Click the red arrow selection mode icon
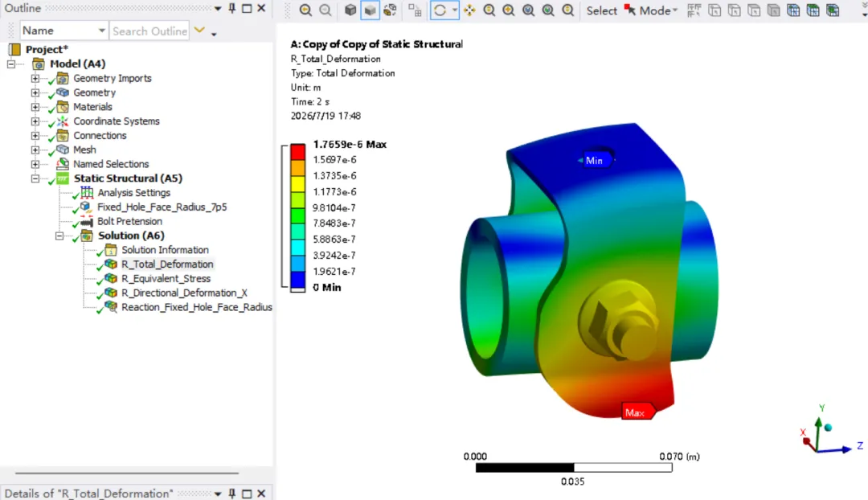The height and width of the screenshot is (500, 868). coord(630,10)
